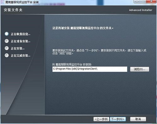
Task: Click the 正在完成安装... step label
Action: point(20,56)
